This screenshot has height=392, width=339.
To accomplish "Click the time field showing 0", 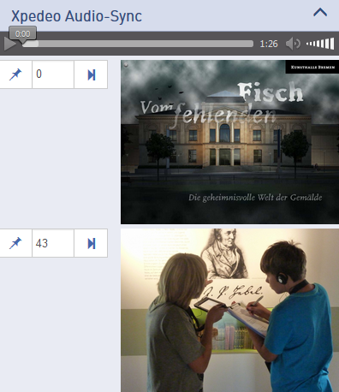I will coord(53,74).
